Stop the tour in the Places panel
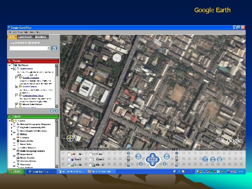 (x=57, y=111)
